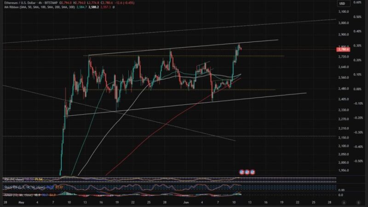Image resolution: width=368 pixels, height=207 pixels.
Task: Click the 2,480.0 price axis label
Action: click(x=344, y=89)
